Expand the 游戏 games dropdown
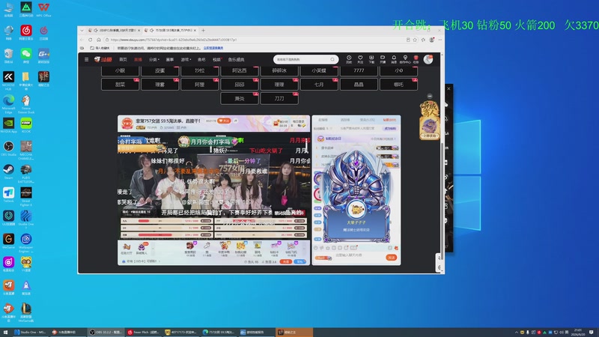Screen dimensions: 599x337 pyautogui.click(x=186, y=60)
